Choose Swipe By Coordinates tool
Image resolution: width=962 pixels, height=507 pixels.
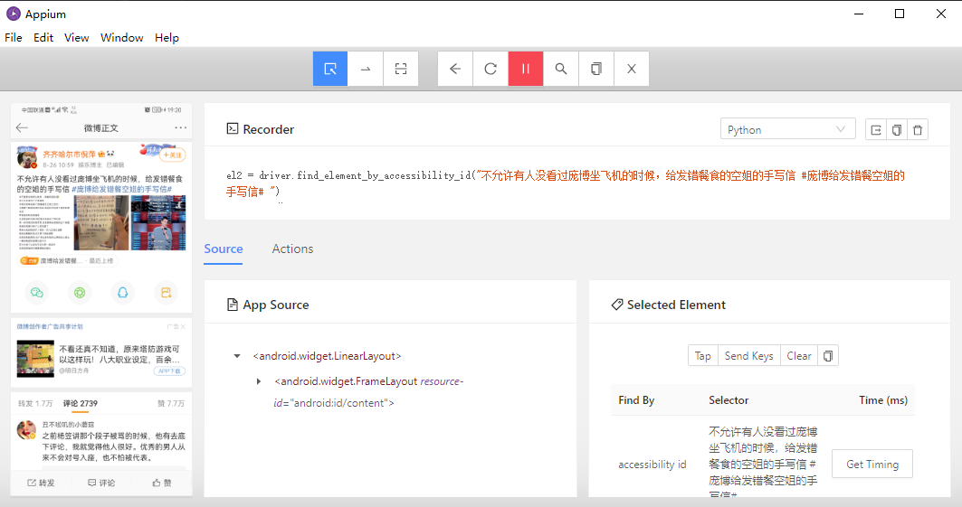366,69
